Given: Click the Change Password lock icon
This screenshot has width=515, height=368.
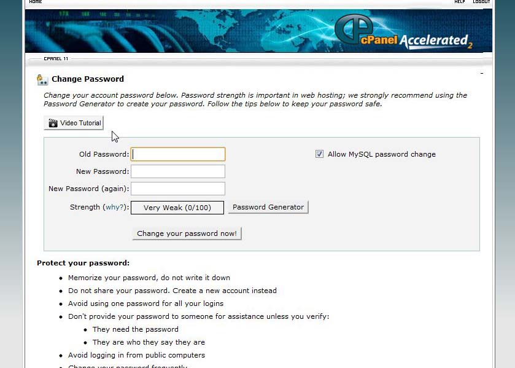Looking at the screenshot, I should (42, 79).
